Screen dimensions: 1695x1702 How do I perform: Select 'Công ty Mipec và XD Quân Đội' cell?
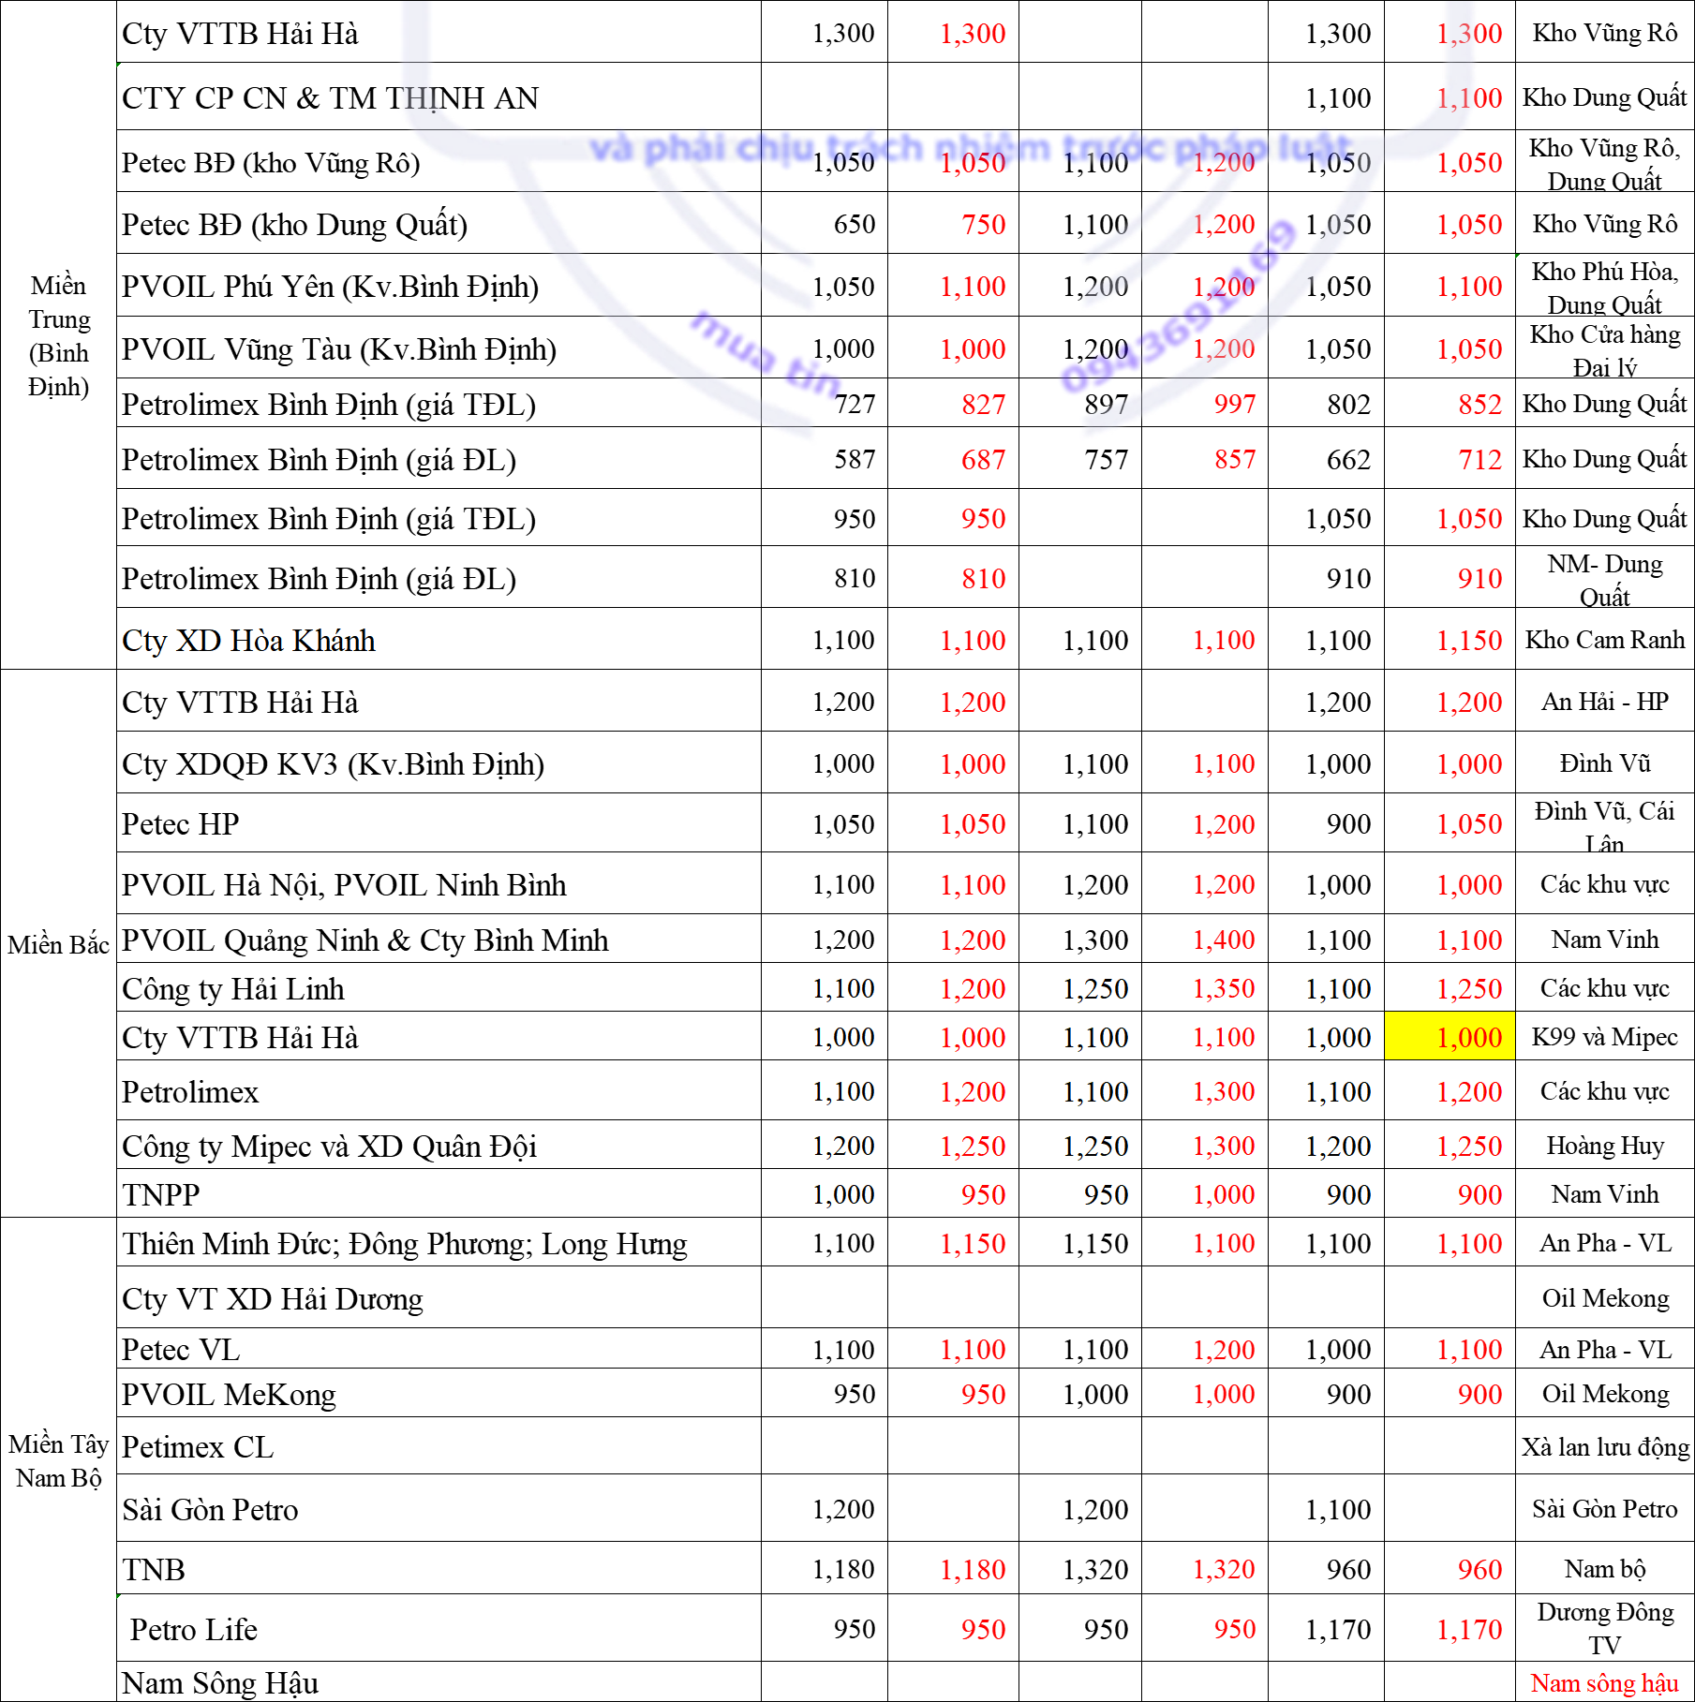pyautogui.click(x=439, y=1146)
